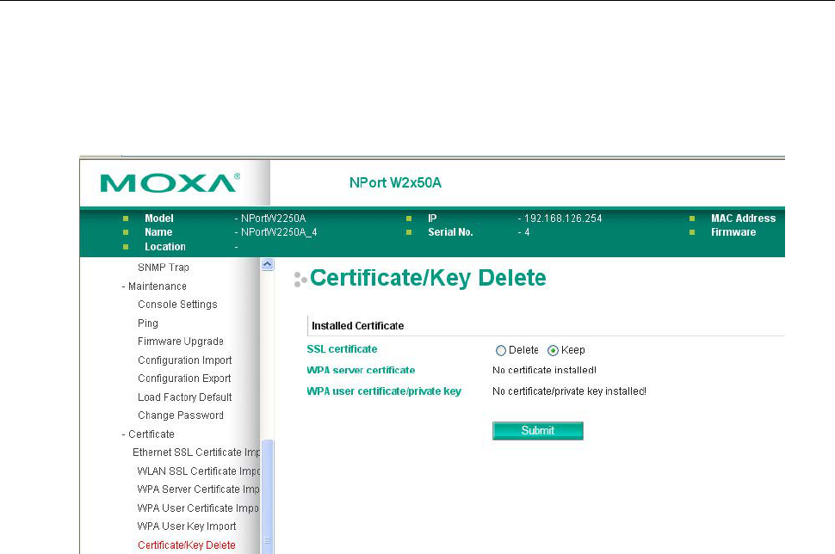Click the NPort W2x50A header title
Viewport: 835px width, 554px height.
point(395,182)
